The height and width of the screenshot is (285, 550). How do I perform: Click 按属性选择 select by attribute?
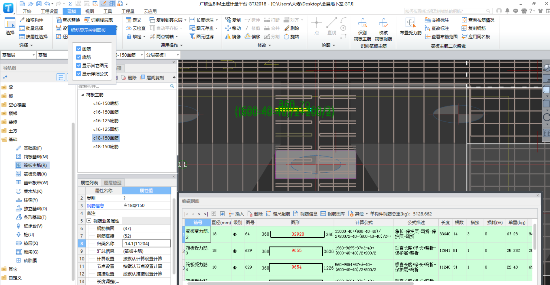click(33, 37)
